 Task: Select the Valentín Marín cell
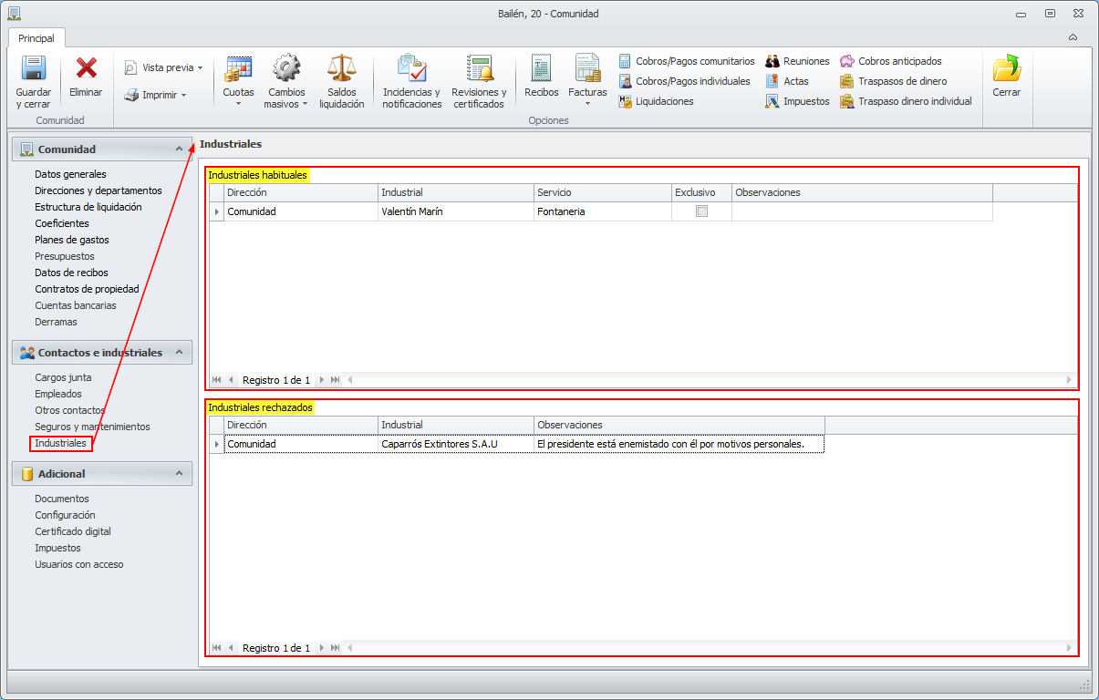[x=456, y=211]
